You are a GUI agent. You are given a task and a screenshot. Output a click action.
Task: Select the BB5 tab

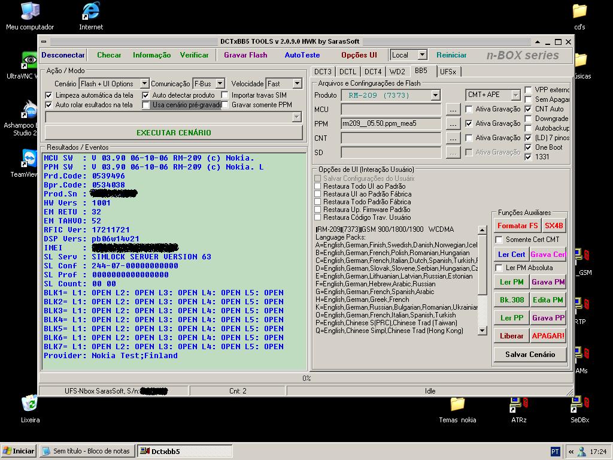(x=421, y=71)
